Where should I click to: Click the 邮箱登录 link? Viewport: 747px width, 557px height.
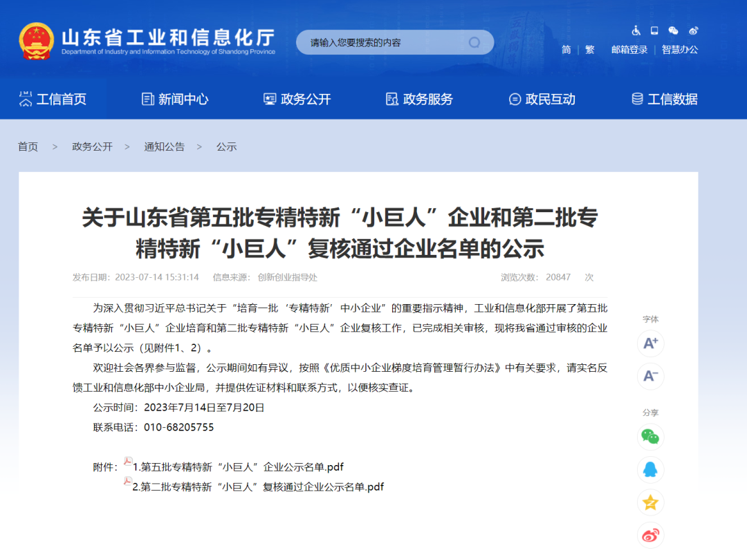pyautogui.click(x=629, y=50)
